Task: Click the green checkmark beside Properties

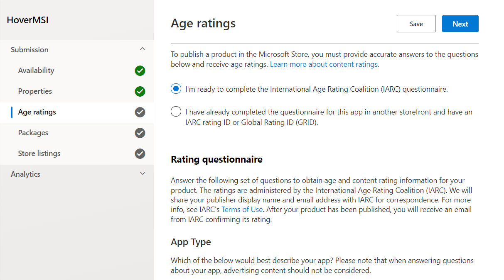Action: point(140,91)
